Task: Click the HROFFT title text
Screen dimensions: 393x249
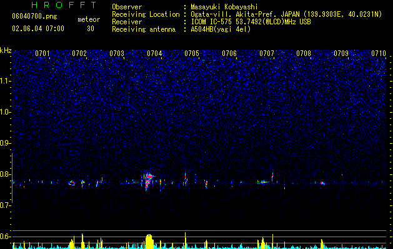Action: click(64, 5)
